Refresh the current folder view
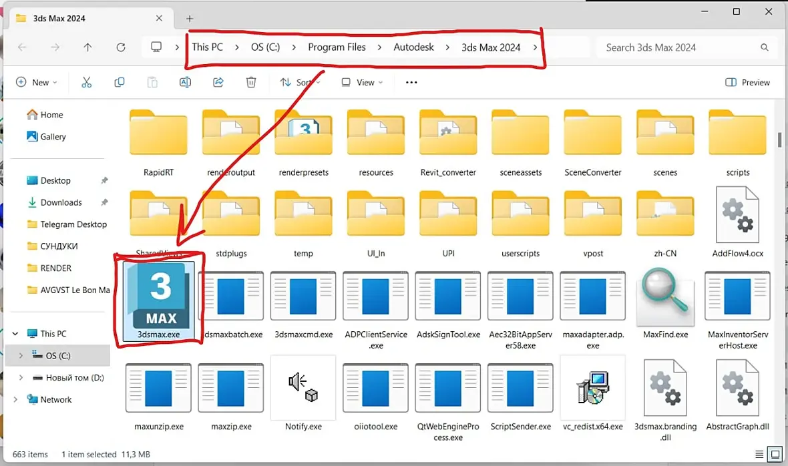Viewport: 788px width, 466px height. (121, 47)
